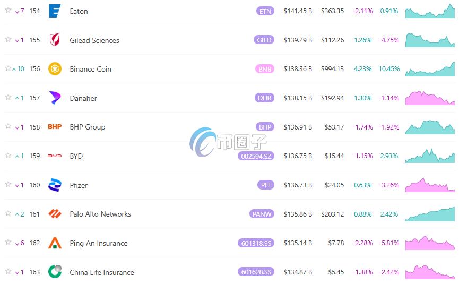Click the BNB ticker badge

tap(265, 69)
